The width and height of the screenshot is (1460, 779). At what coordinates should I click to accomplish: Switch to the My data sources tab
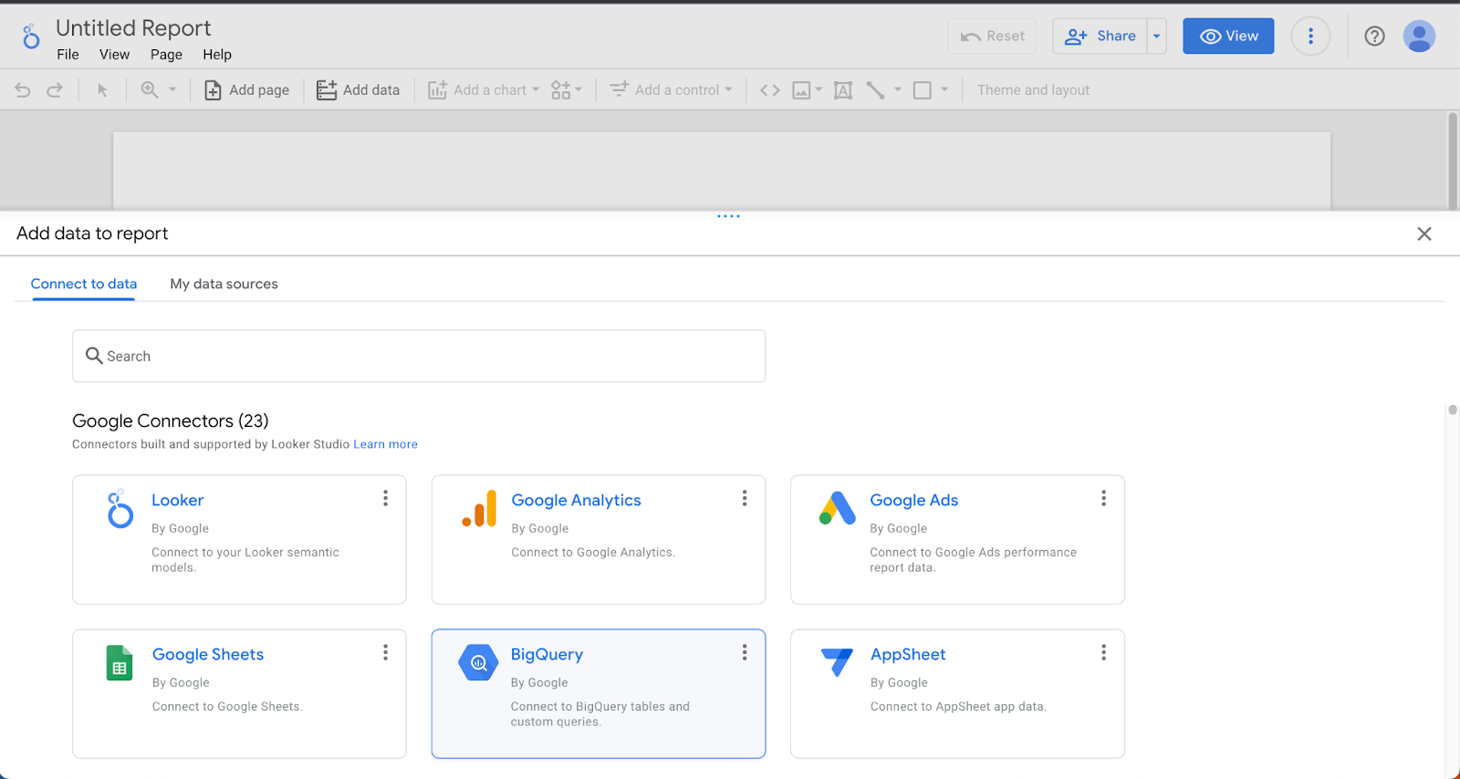(x=224, y=284)
